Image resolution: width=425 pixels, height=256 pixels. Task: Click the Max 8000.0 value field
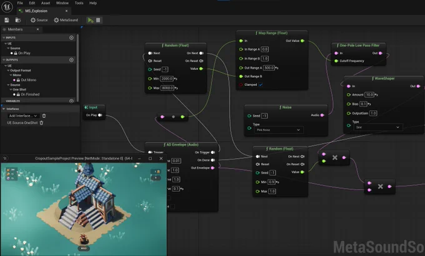tap(167, 88)
